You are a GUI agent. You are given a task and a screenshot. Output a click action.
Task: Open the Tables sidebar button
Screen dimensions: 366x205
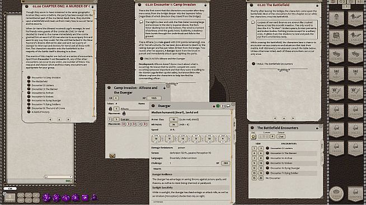tap(355, 37)
